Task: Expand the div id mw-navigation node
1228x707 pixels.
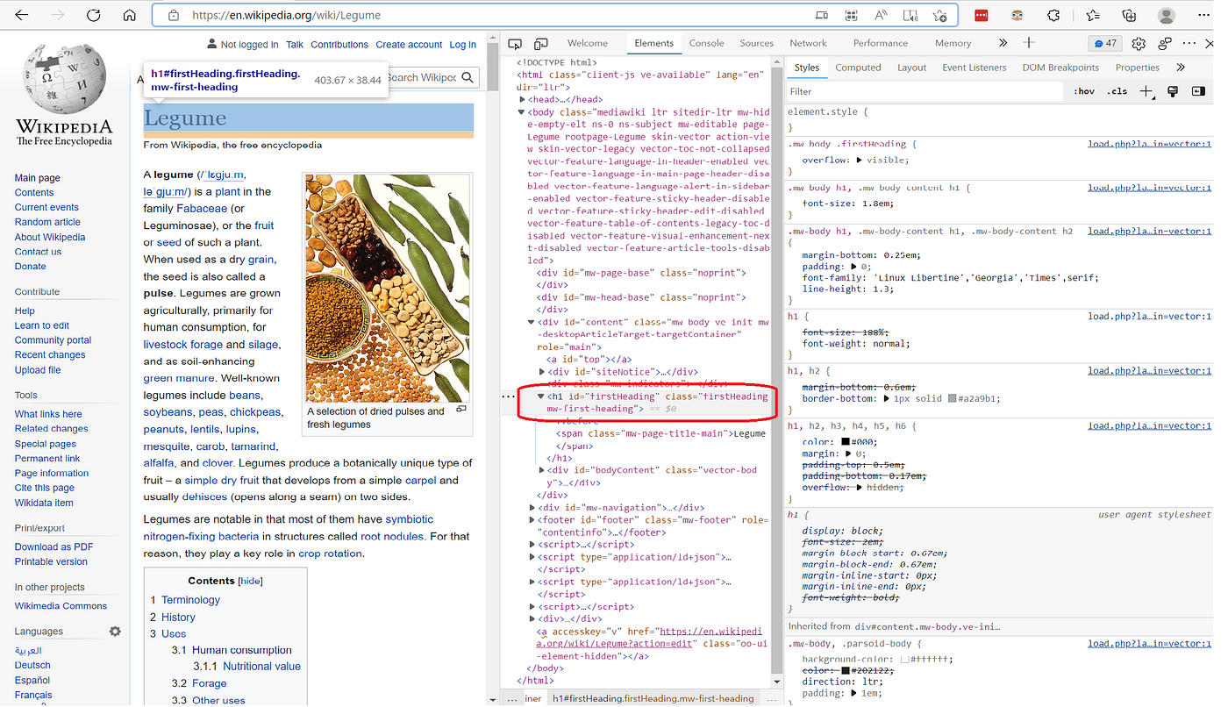Action: 532,507
